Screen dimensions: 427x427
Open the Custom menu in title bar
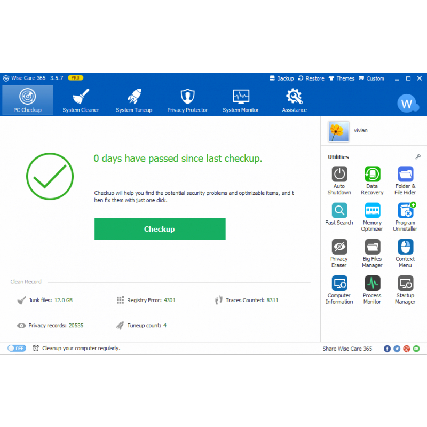tap(371, 78)
